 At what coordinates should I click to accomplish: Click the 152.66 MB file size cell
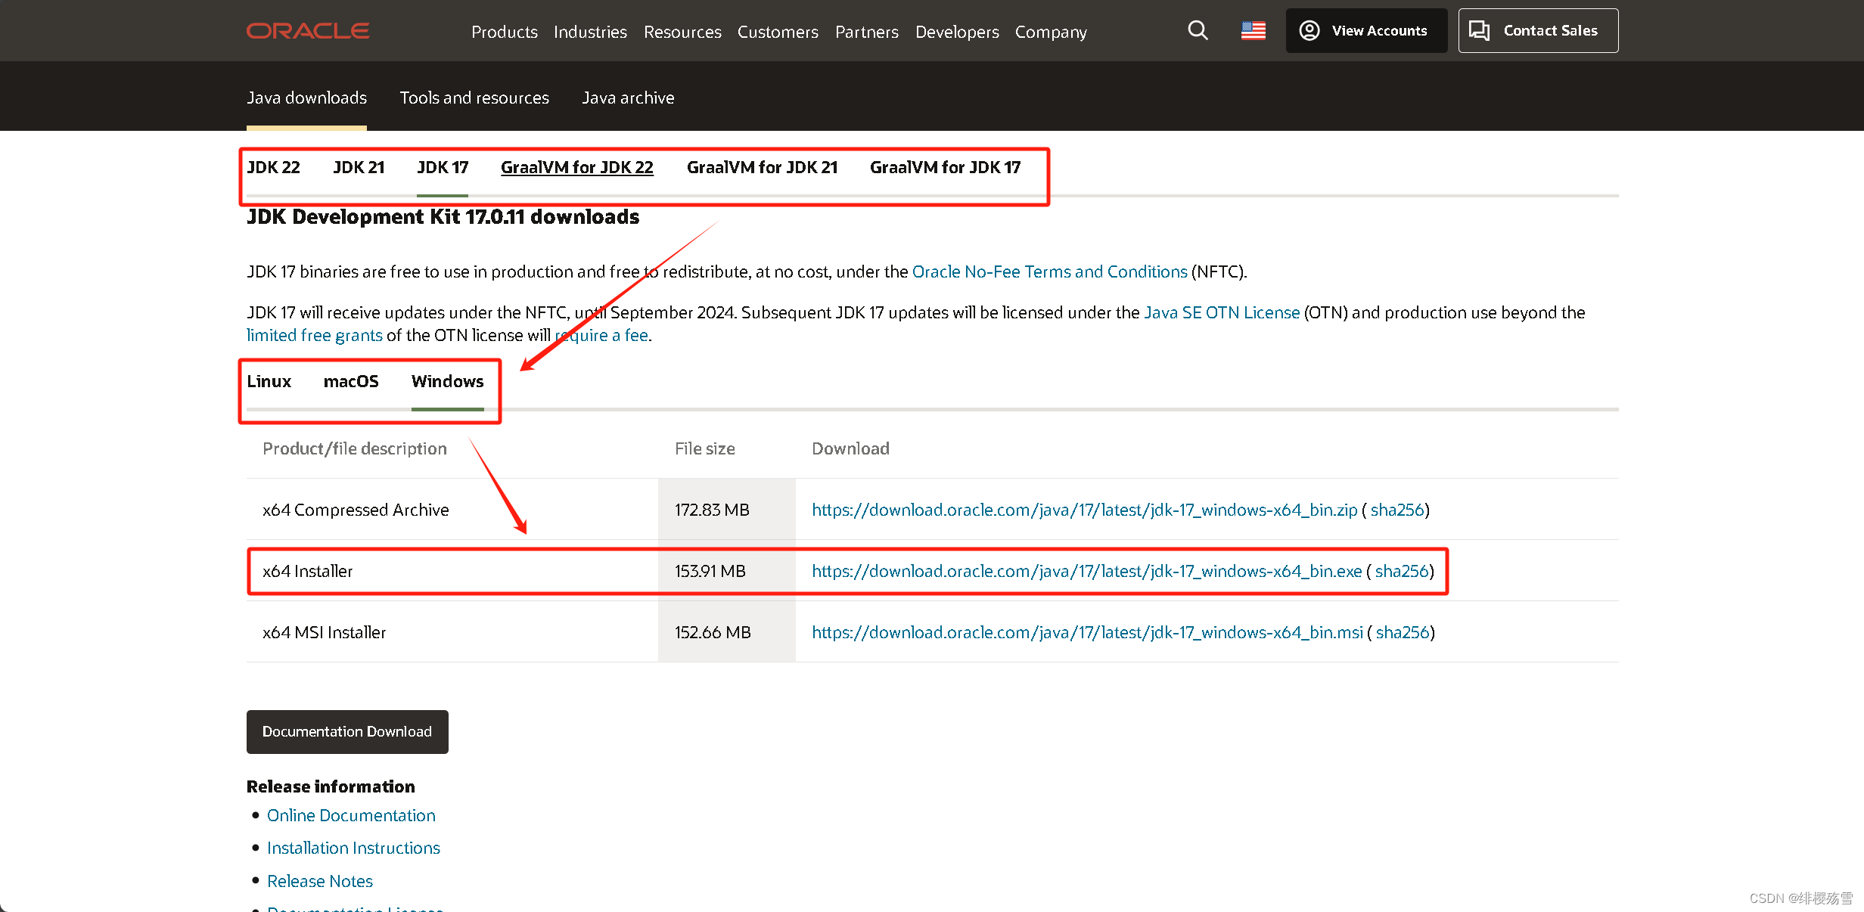[726, 632]
